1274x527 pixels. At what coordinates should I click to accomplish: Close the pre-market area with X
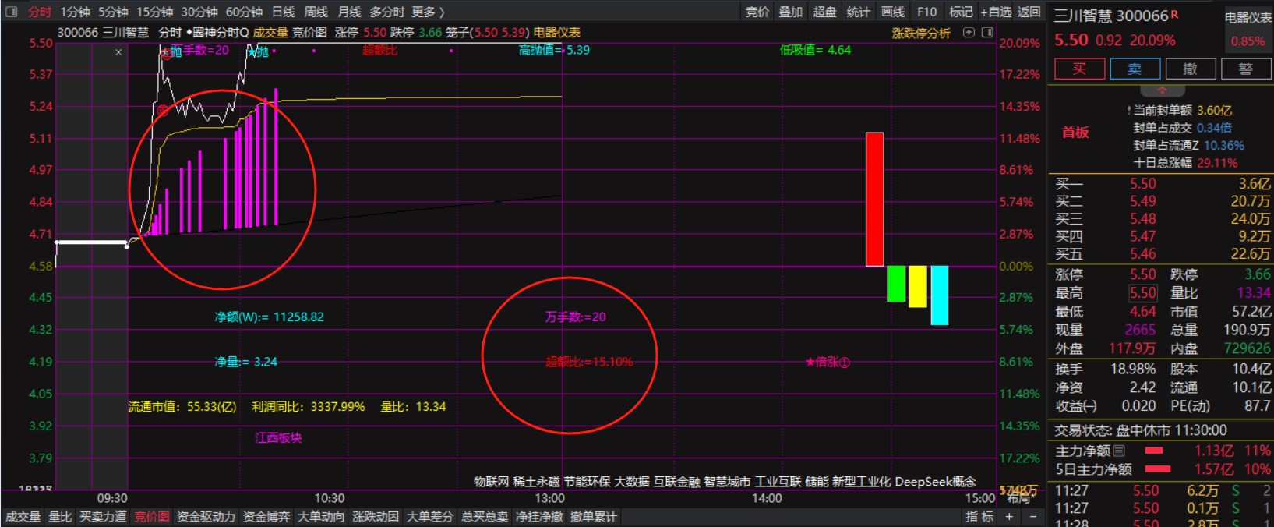[x=118, y=52]
